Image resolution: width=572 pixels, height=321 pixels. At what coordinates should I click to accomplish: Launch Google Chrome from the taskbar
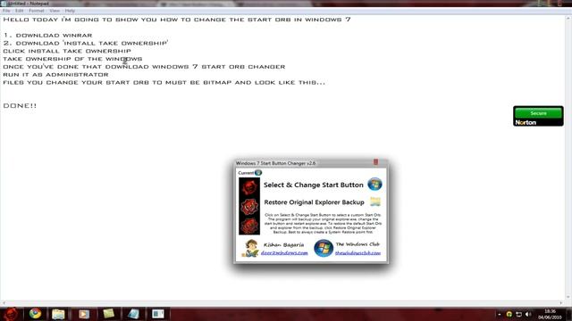tap(35, 313)
